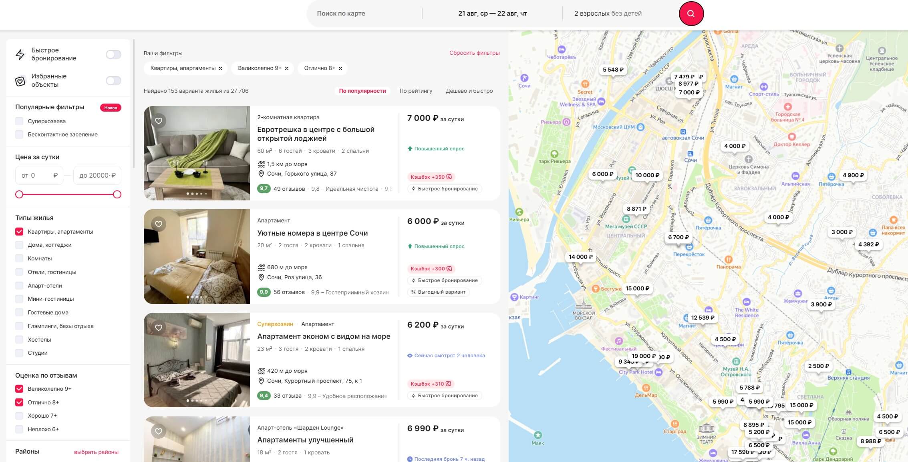Click the парк Ривьера map icon
This screenshot has width=908, height=462.
[554, 154]
